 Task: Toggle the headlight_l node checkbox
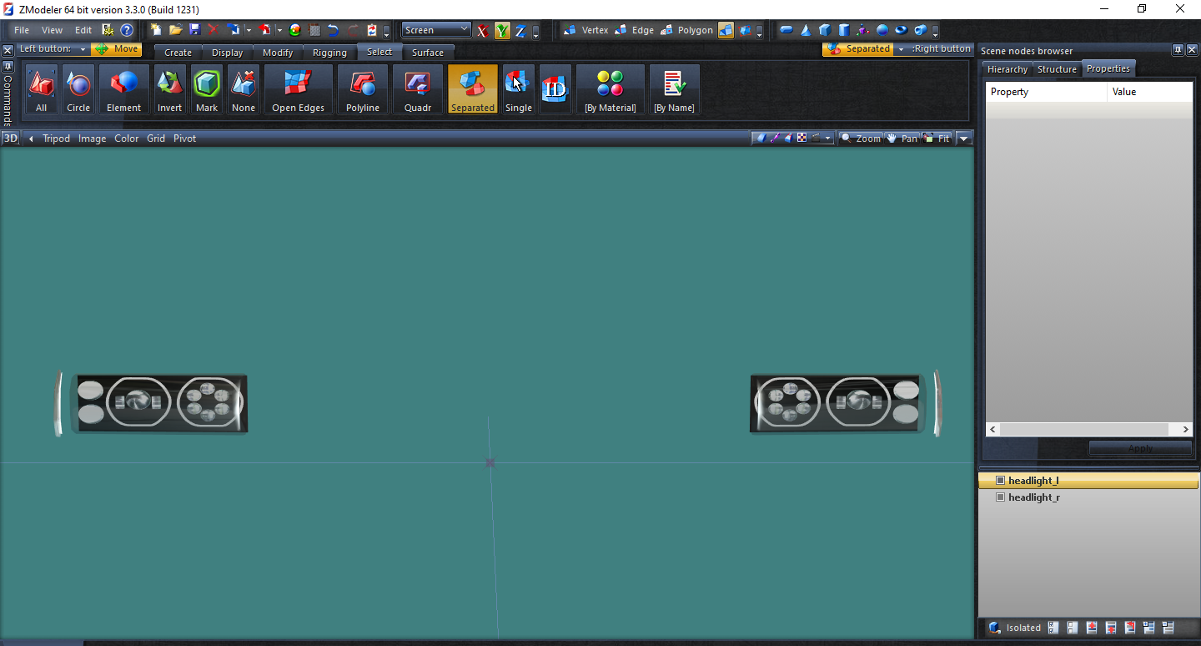[x=1000, y=481]
